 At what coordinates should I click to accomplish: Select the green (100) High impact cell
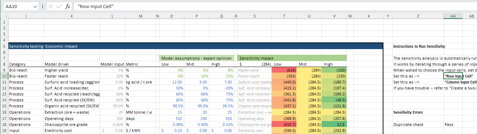point(334,70)
